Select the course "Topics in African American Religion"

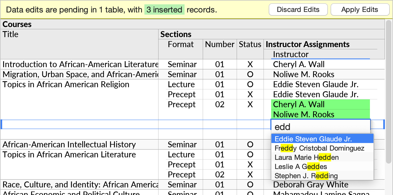[x=65, y=84]
